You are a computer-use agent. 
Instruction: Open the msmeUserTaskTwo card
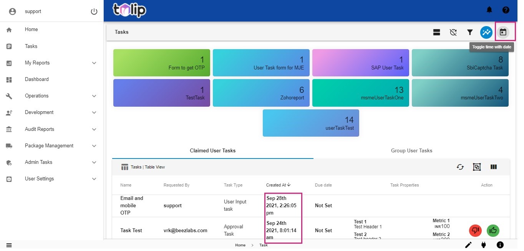(460, 93)
